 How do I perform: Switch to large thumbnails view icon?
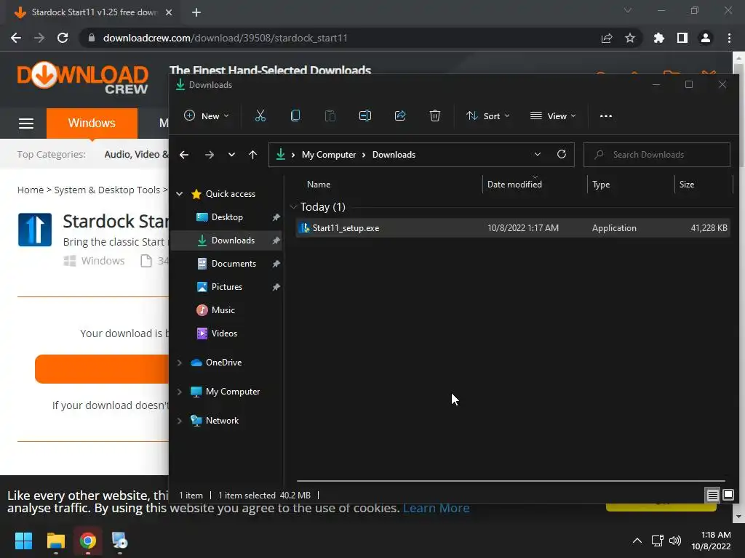(728, 496)
